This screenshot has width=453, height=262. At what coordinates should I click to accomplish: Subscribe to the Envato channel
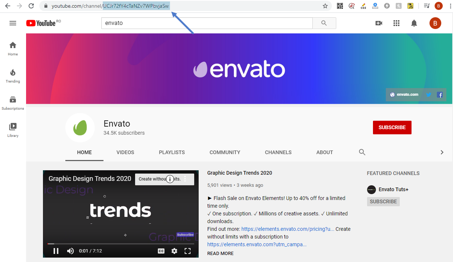392,127
